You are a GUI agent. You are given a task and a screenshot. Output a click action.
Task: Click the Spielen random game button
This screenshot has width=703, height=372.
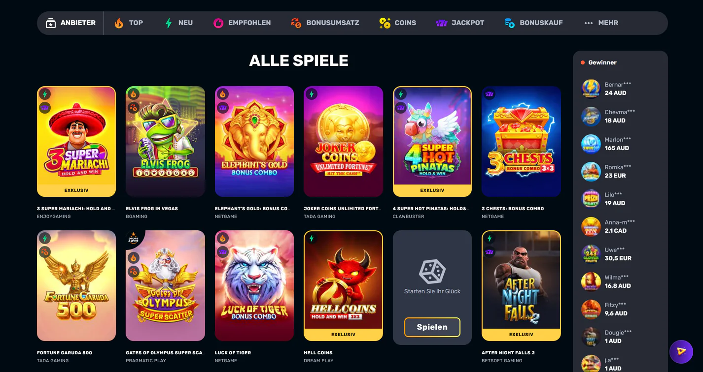432,327
